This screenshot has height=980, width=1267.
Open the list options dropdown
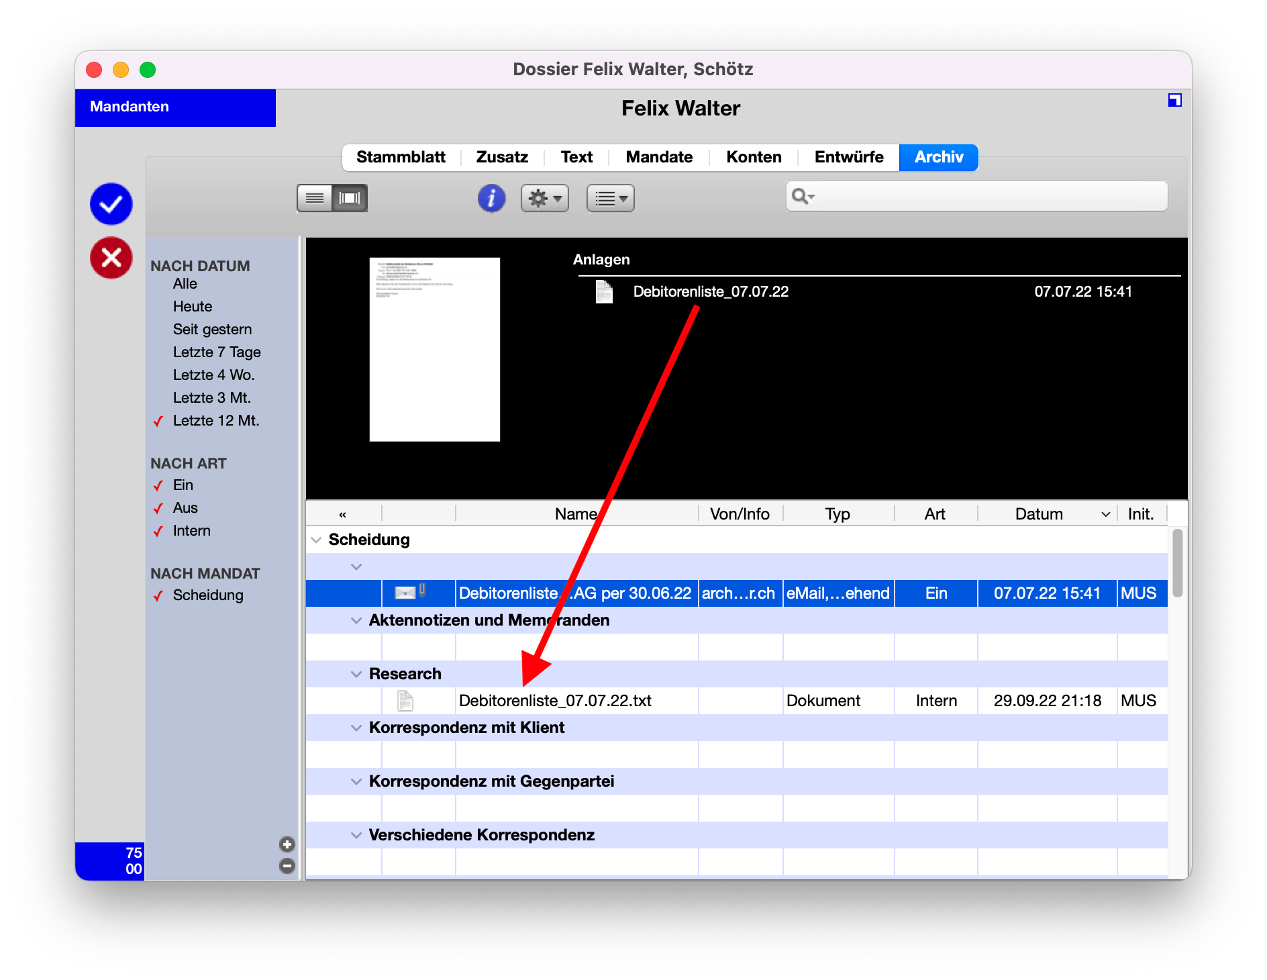pos(611,198)
